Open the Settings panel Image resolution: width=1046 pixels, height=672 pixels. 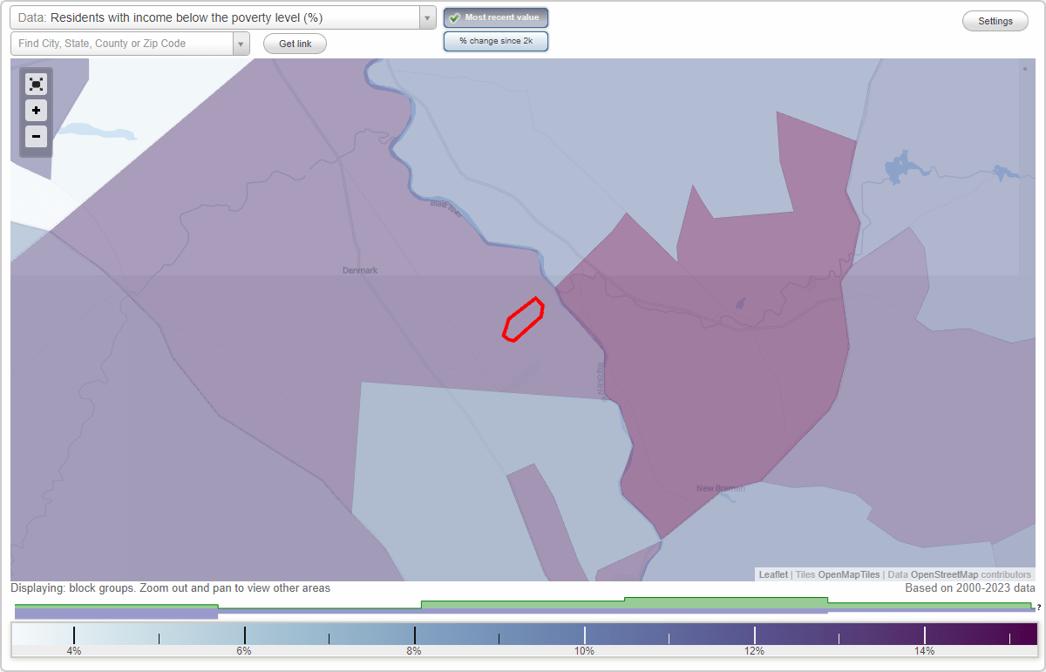[995, 20]
